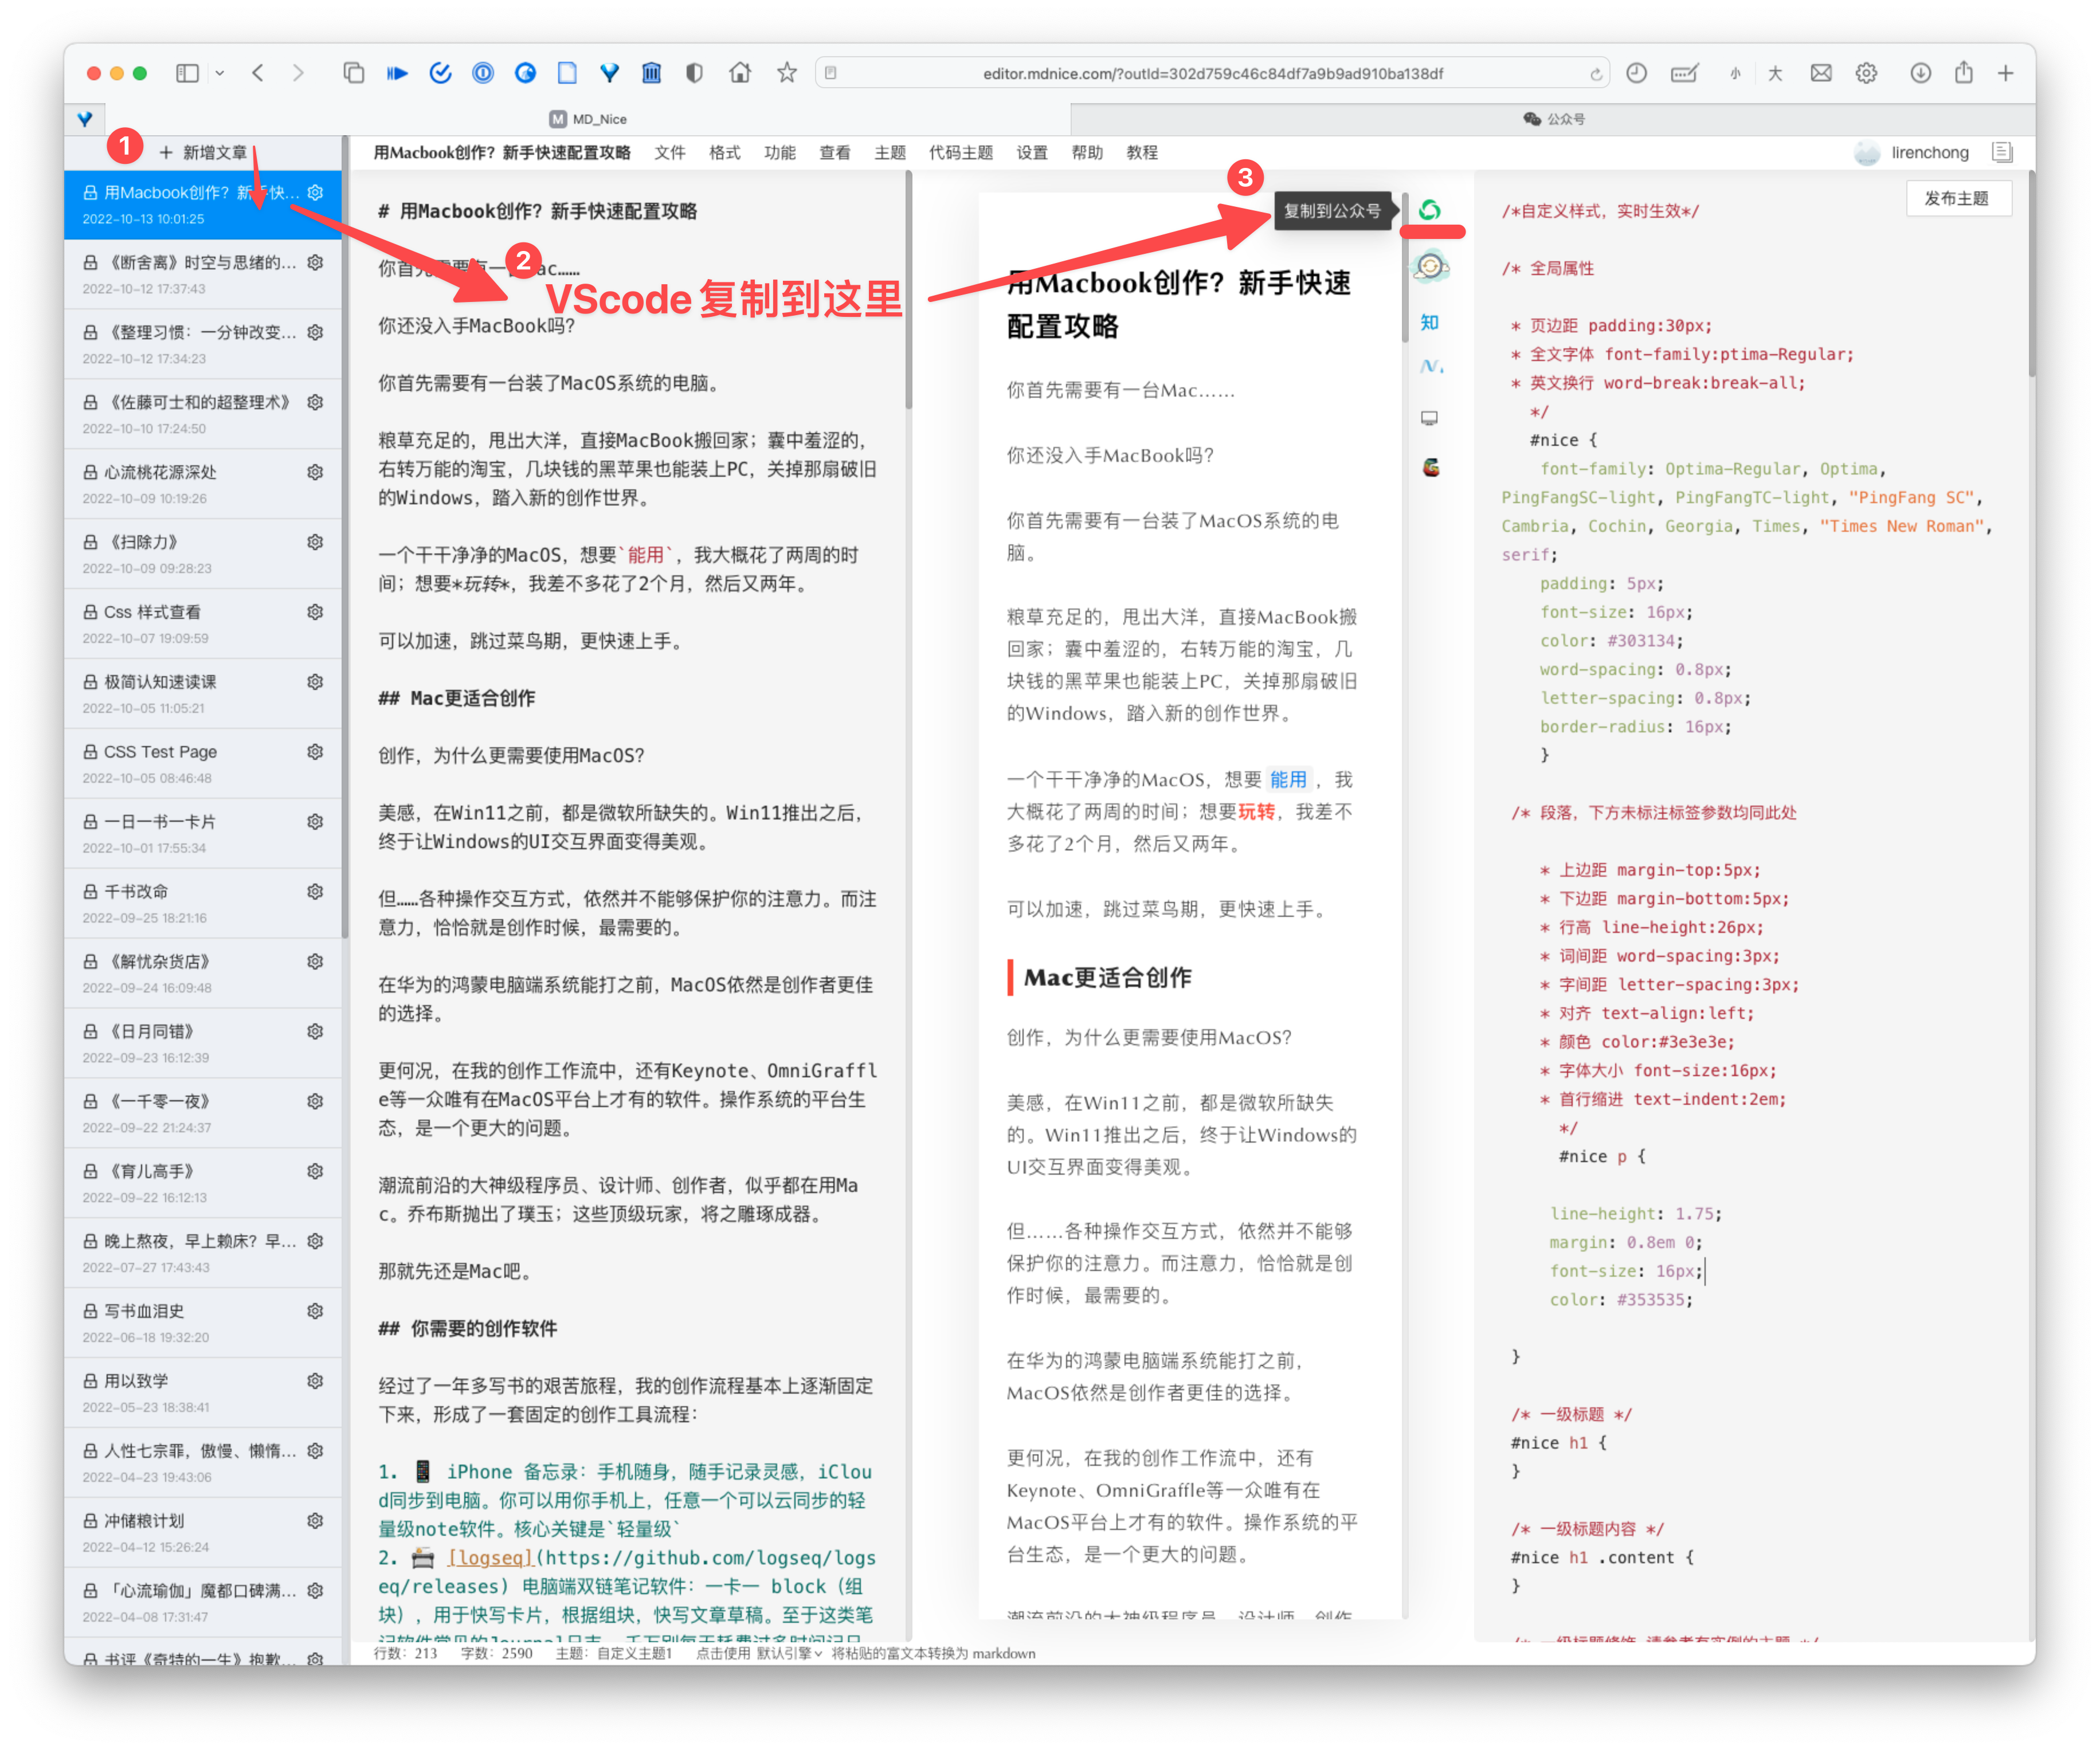Open the document panel icon beside lirenchong
Image resolution: width=2100 pixels, height=1750 pixels.
tap(2002, 152)
